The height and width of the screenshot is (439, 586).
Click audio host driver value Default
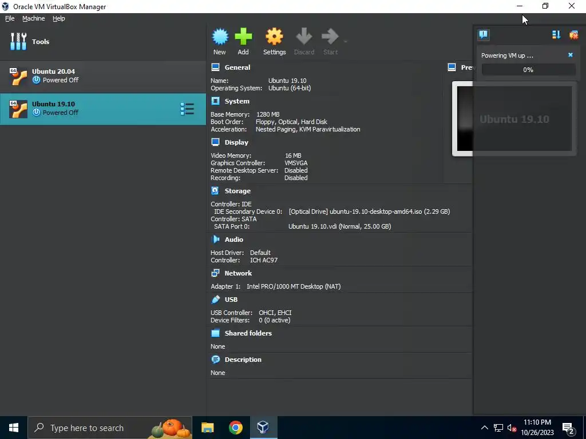[260, 253]
